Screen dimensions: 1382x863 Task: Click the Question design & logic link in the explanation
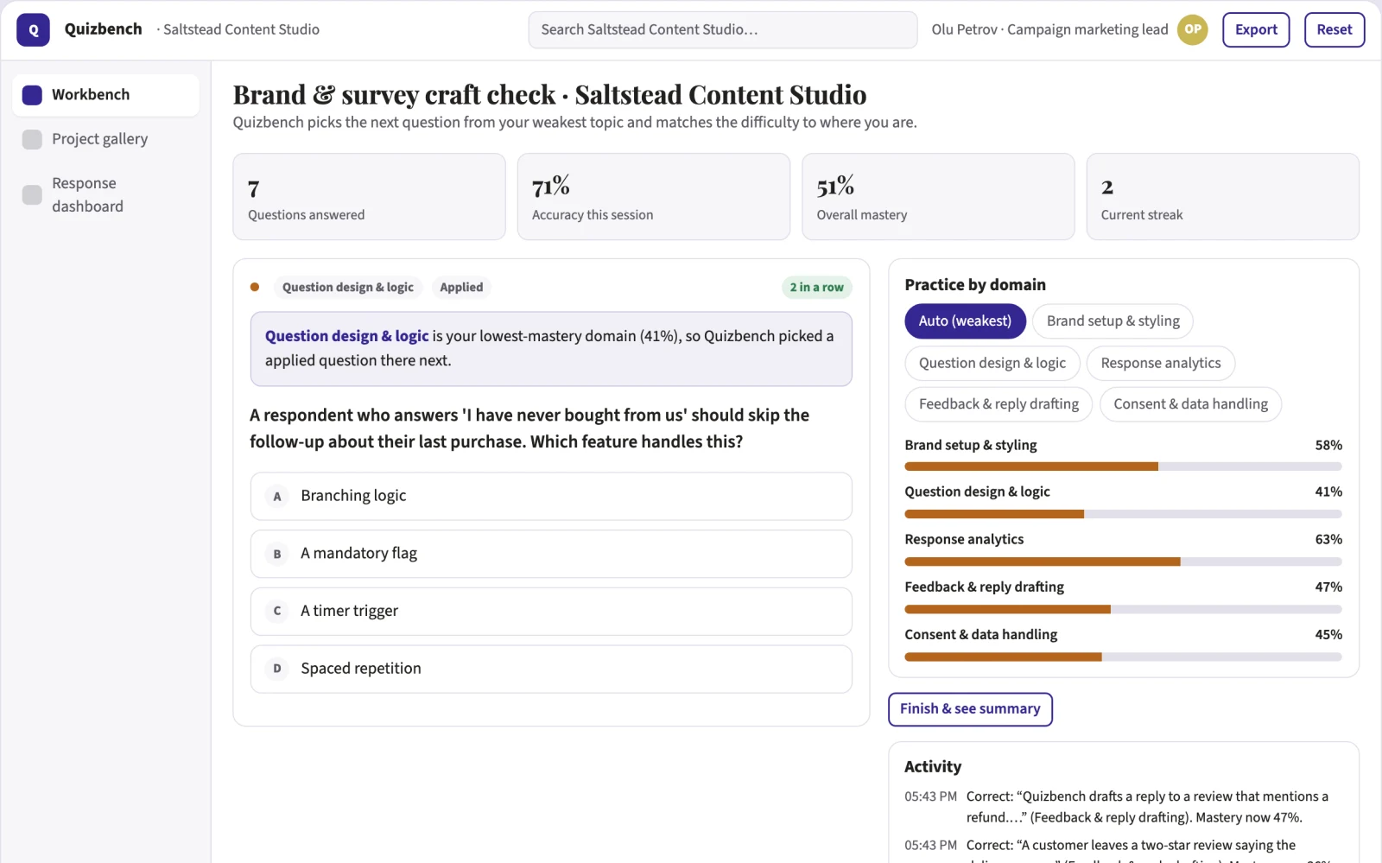click(x=346, y=336)
